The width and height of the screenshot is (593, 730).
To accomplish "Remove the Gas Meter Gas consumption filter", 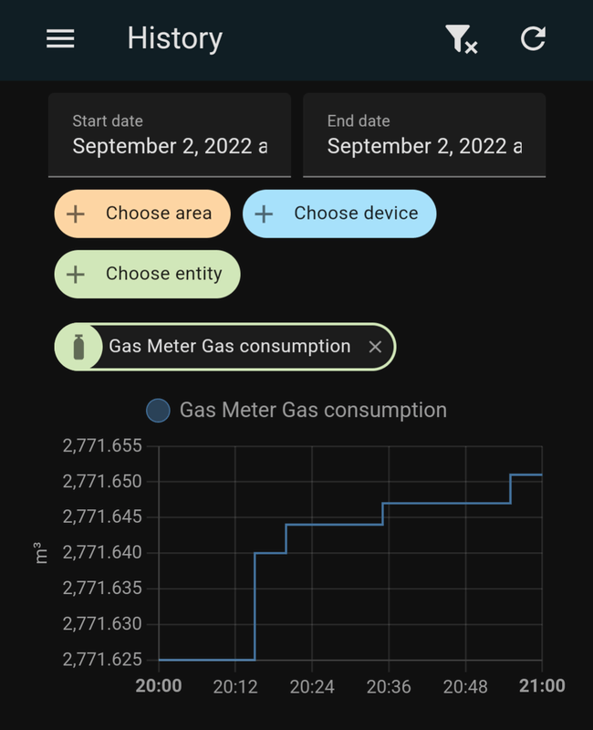I will [377, 347].
